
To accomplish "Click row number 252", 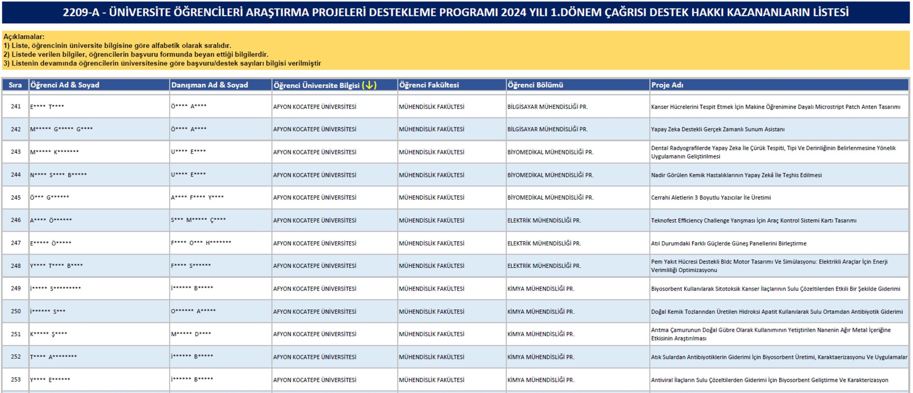I will pyautogui.click(x=16, y=356).
